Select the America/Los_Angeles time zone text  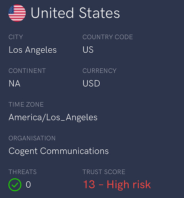53,118
